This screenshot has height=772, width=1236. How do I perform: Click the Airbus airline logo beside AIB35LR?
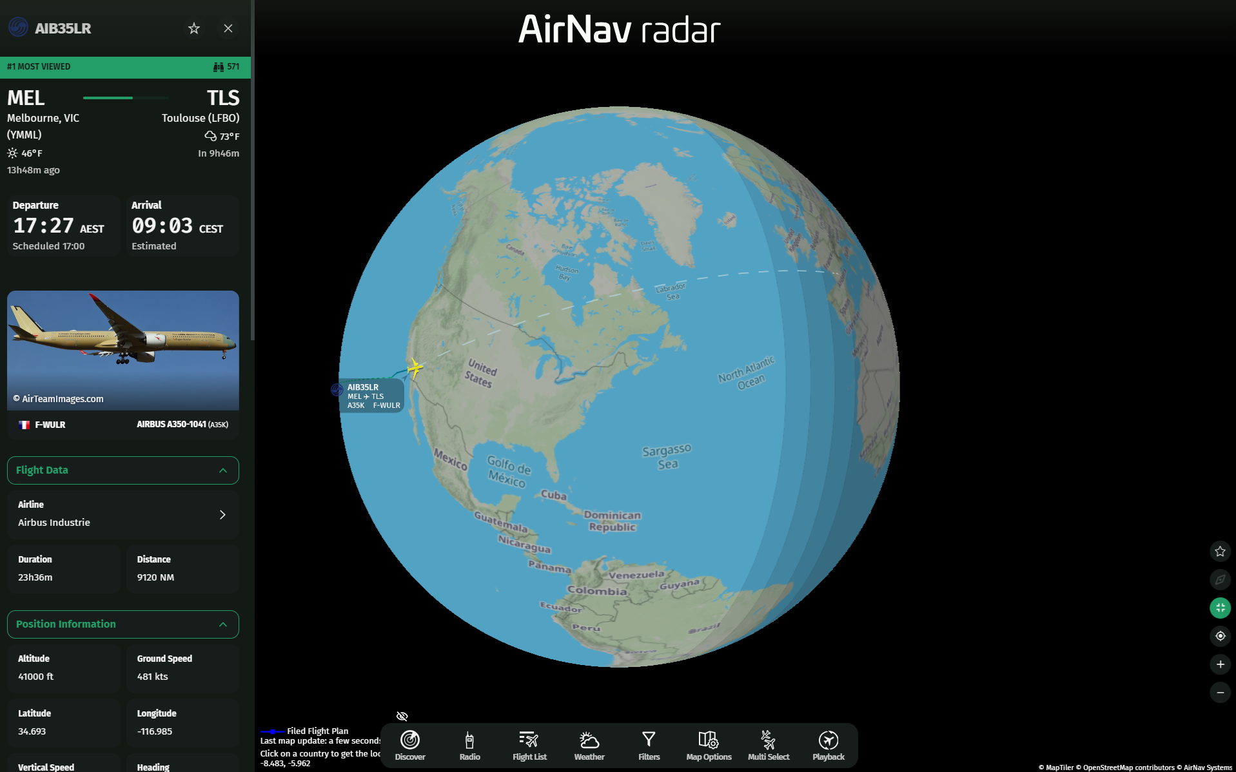18,27
